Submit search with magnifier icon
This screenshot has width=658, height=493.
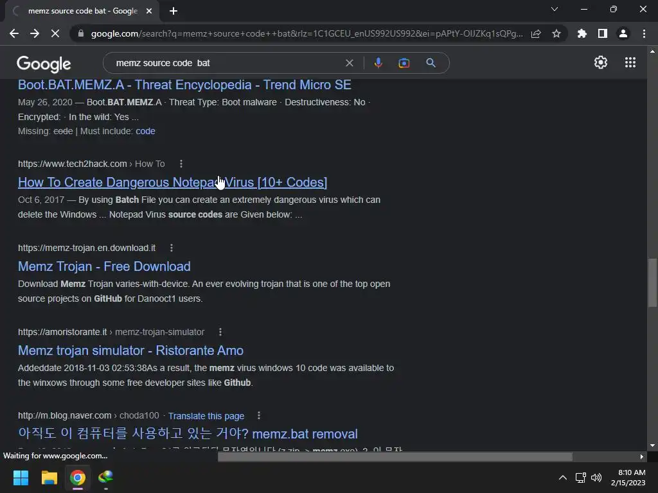431,63
